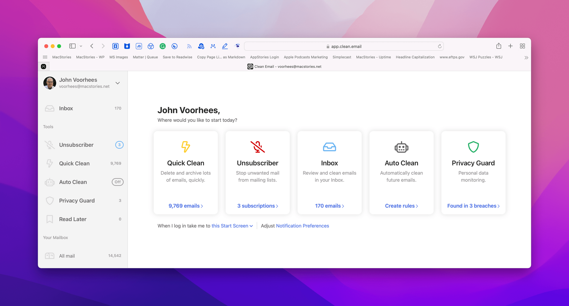
Task: Click the Read Later sidebar item
Action: coord(73,219)
